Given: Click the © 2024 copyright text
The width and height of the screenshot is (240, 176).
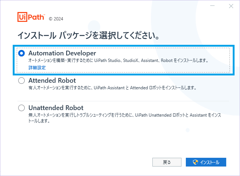Looking at the screenshot, I should pos(56,19).
